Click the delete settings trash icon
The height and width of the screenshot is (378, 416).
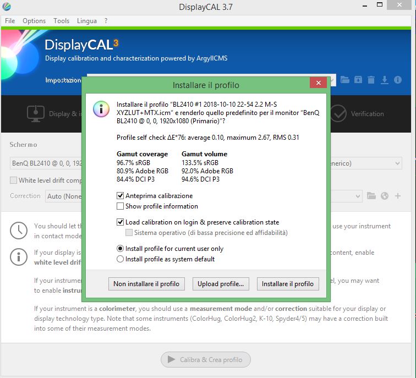pos(371,80)
